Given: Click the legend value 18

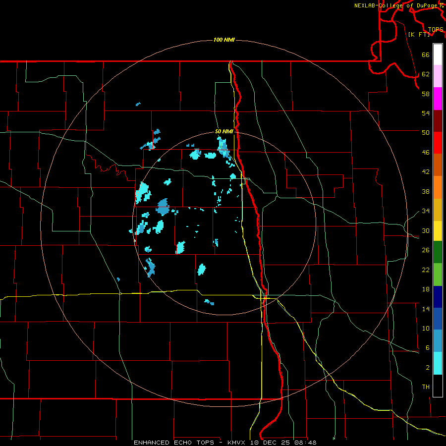Looking at the screenshot, I should tap(426, 289).
